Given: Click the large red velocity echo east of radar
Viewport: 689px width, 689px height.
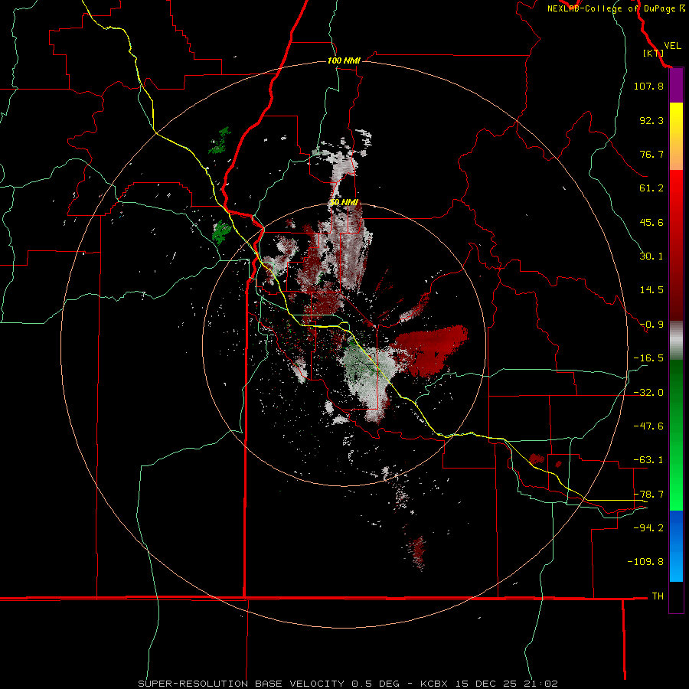Looking at the screenshot, I should click(x=429, y=351).
